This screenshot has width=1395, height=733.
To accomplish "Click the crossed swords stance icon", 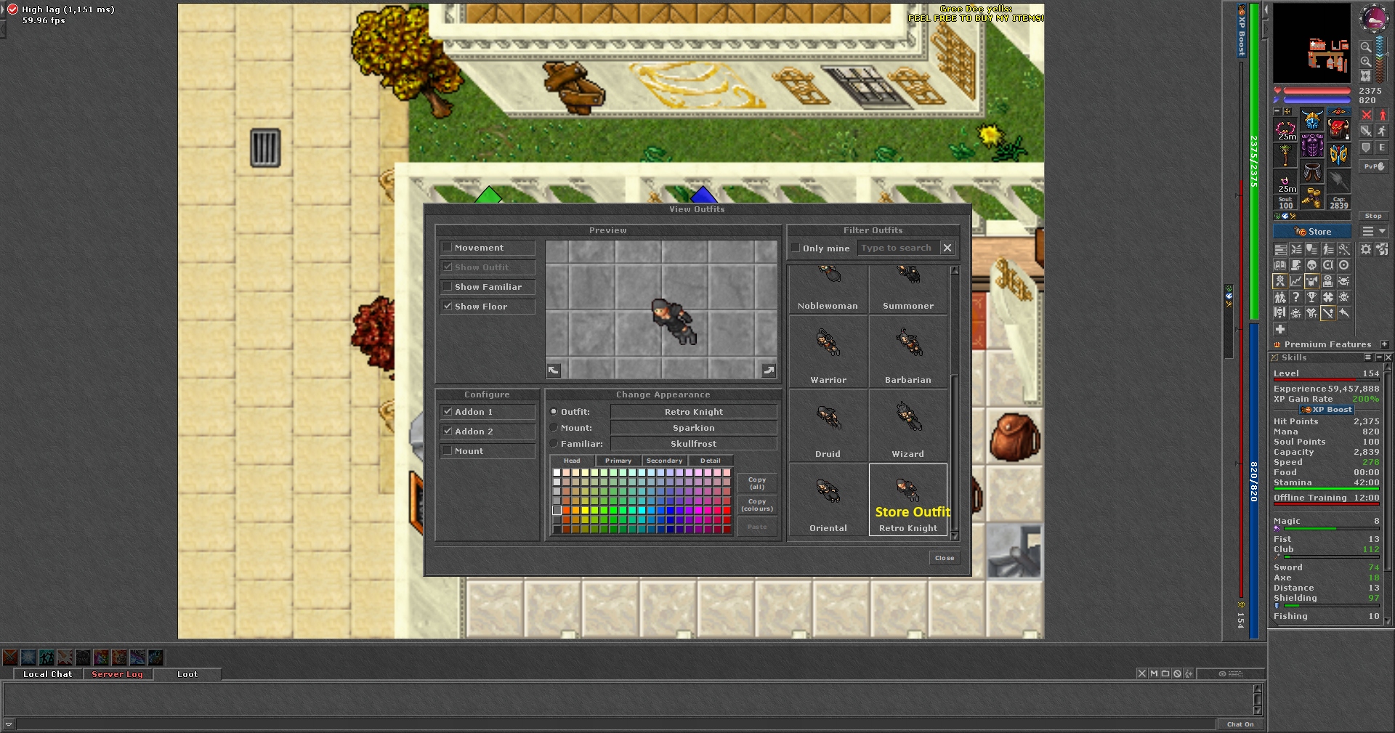I will coord(1367,115).
